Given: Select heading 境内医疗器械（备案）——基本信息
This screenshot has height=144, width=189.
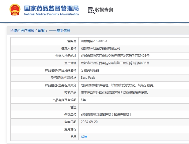Looking at the screenshot, I should (x=42, y=31).
